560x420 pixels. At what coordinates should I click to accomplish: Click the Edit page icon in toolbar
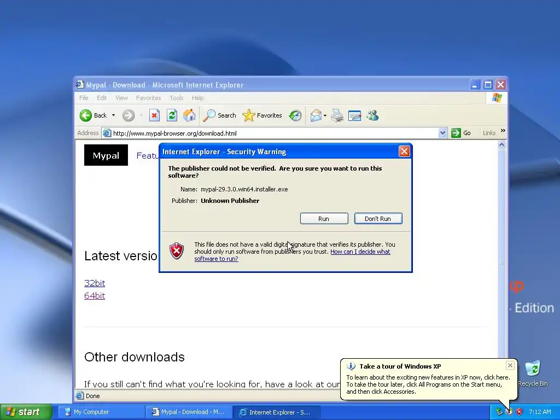(354, 115)
